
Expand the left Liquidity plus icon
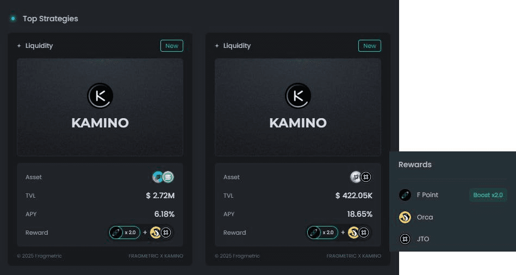click(19, 46)
